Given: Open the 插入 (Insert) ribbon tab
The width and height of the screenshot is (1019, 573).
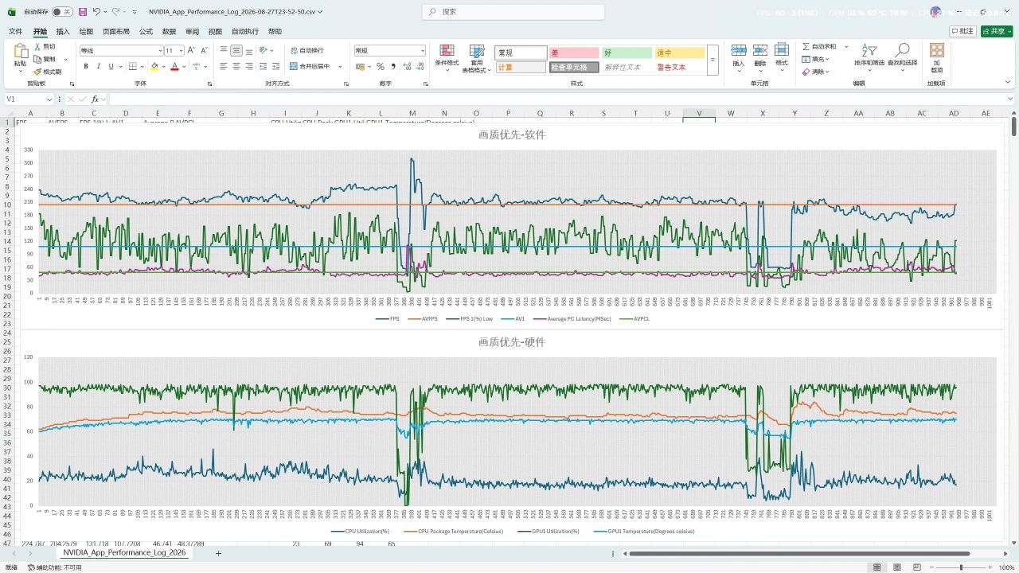Looking at the screenshot, I should point(63,32).
